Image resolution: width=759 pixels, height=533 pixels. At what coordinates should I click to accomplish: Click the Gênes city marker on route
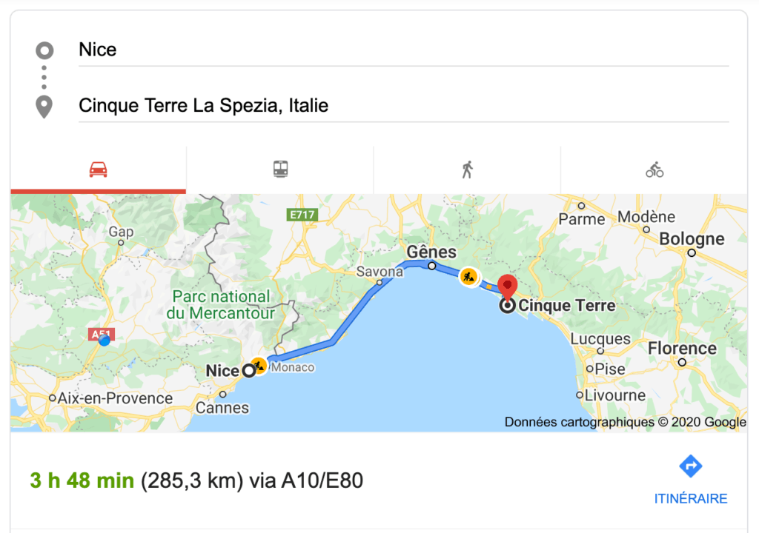(432, 266)
